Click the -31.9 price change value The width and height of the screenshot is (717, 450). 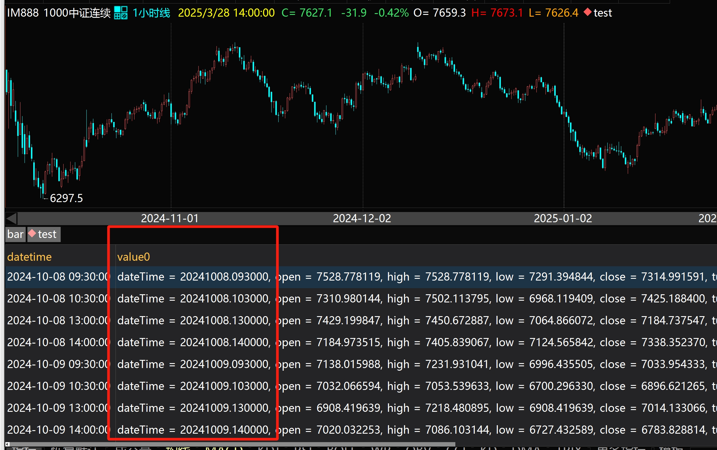pyautogui.click(x=354, y=13)
